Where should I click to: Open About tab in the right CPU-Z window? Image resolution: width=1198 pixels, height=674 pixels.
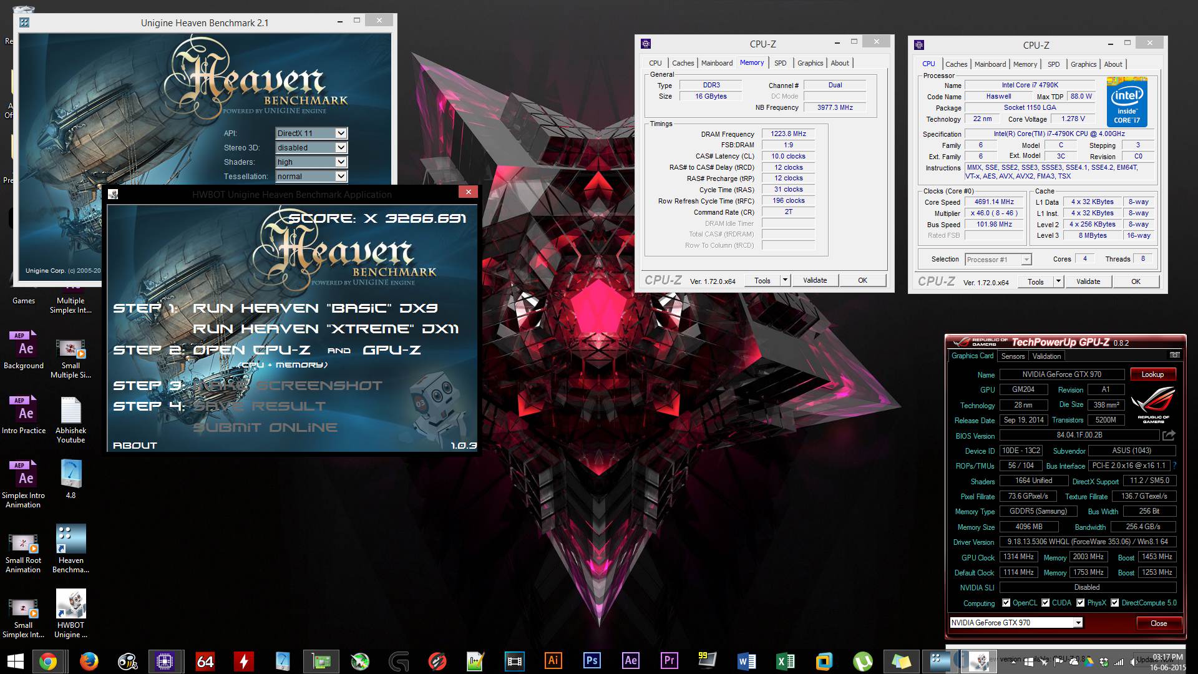click(x=1113, y=64)
